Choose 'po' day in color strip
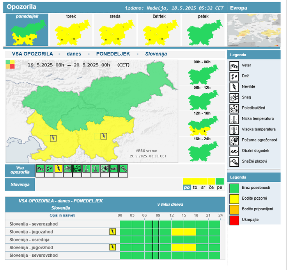Viewport: 287px width, 270px height. click(x=187, y=184)
